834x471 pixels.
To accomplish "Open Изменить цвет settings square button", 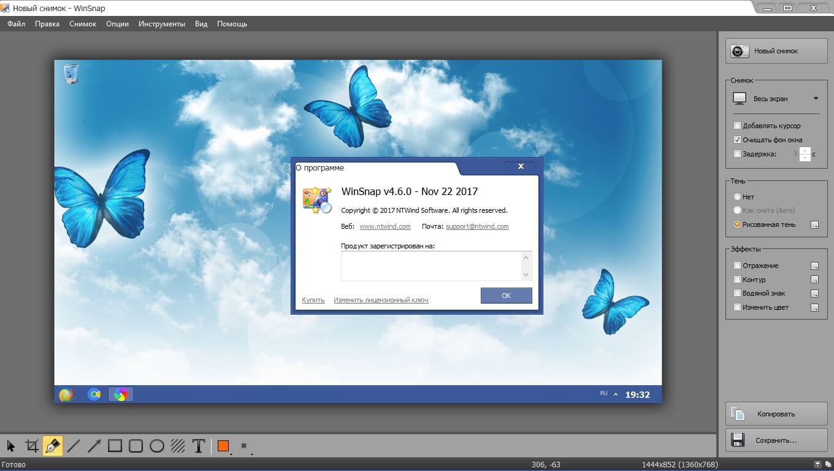I will click(814, 308).
